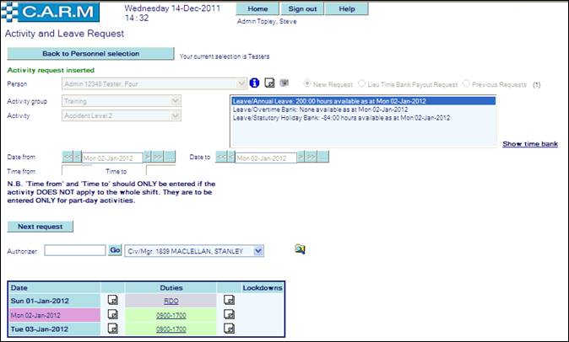569x342 pixels.
Task: Click the Help menu tab
Action: (x=346, y=8)
